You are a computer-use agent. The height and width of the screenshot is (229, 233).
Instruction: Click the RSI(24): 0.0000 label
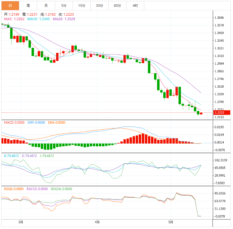62,189
